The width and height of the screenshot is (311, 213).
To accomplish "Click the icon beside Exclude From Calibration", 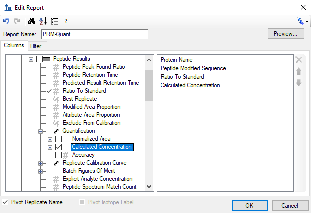I will pos(56,123).
